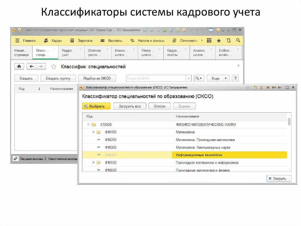Go back with the left arrow button
The width and height of the screenshot is (301, 226).
pyautogui.click(x=31, y=66)
